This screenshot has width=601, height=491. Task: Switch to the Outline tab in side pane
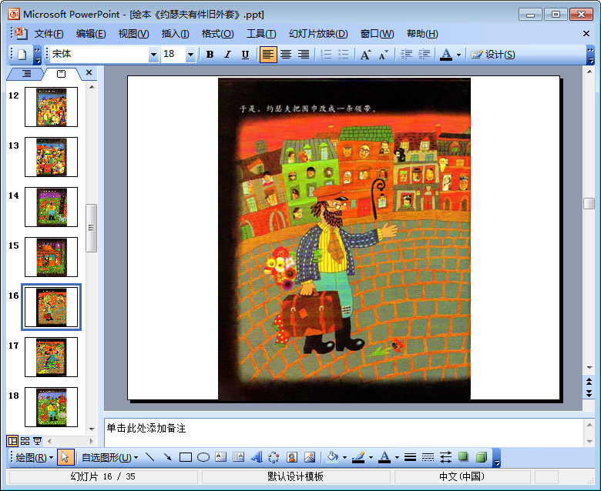pos(26,73)
